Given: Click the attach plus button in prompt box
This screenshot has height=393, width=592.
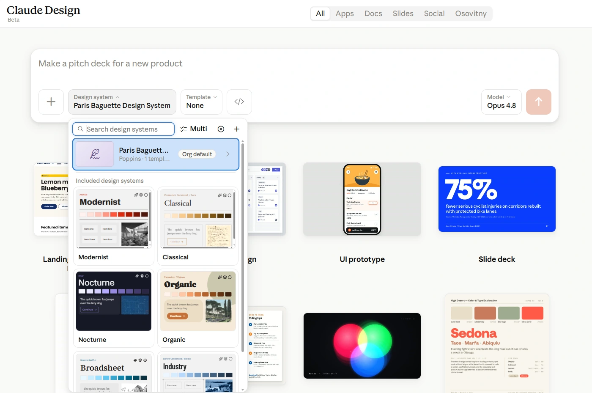Looking at the screenshot, I should (51, 102).
